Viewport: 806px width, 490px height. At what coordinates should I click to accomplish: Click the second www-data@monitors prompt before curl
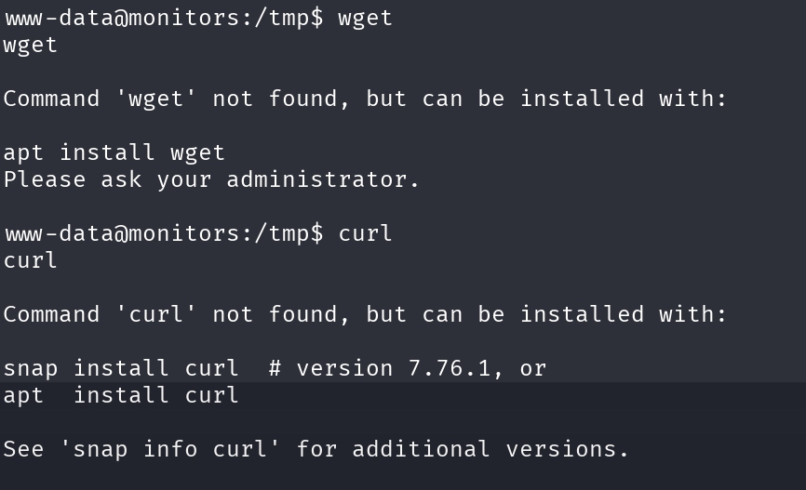click(163, 233)
